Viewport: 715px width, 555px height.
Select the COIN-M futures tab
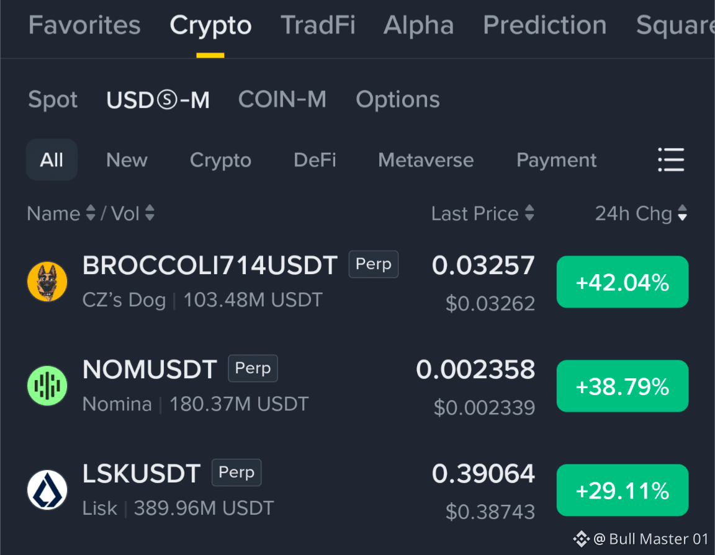(282, 99)
